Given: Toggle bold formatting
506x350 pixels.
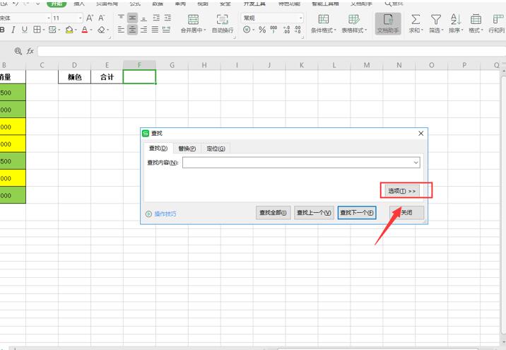Looking at the screenshot, I should pos(3,30).
